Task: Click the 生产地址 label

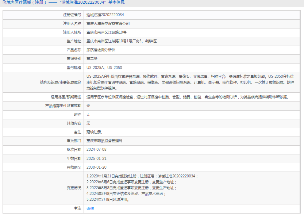Action: pos(74,41)
